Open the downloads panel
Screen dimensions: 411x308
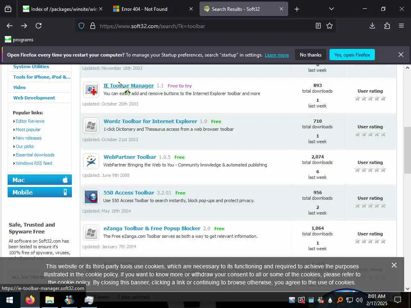(x=372, y=26)
